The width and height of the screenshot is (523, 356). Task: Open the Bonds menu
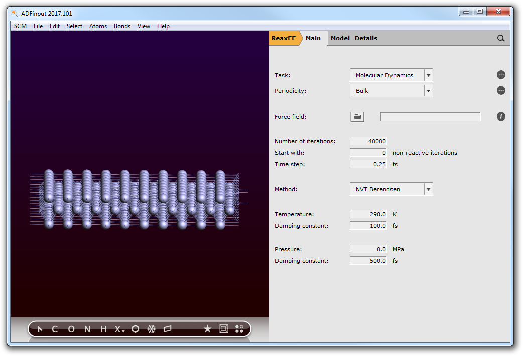tap(122, 26)
